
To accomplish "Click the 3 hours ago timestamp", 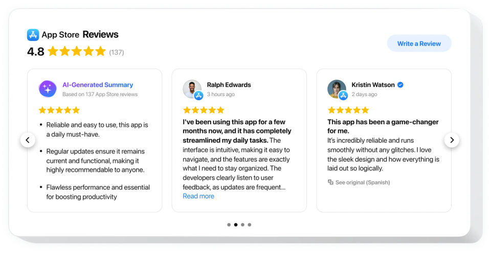I will point(221,94).
